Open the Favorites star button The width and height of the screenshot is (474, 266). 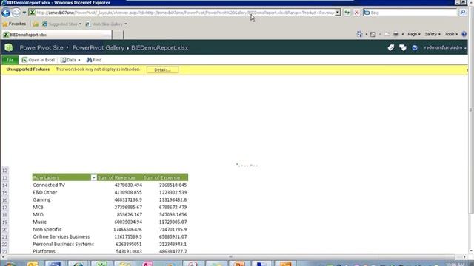pos(14,24)
